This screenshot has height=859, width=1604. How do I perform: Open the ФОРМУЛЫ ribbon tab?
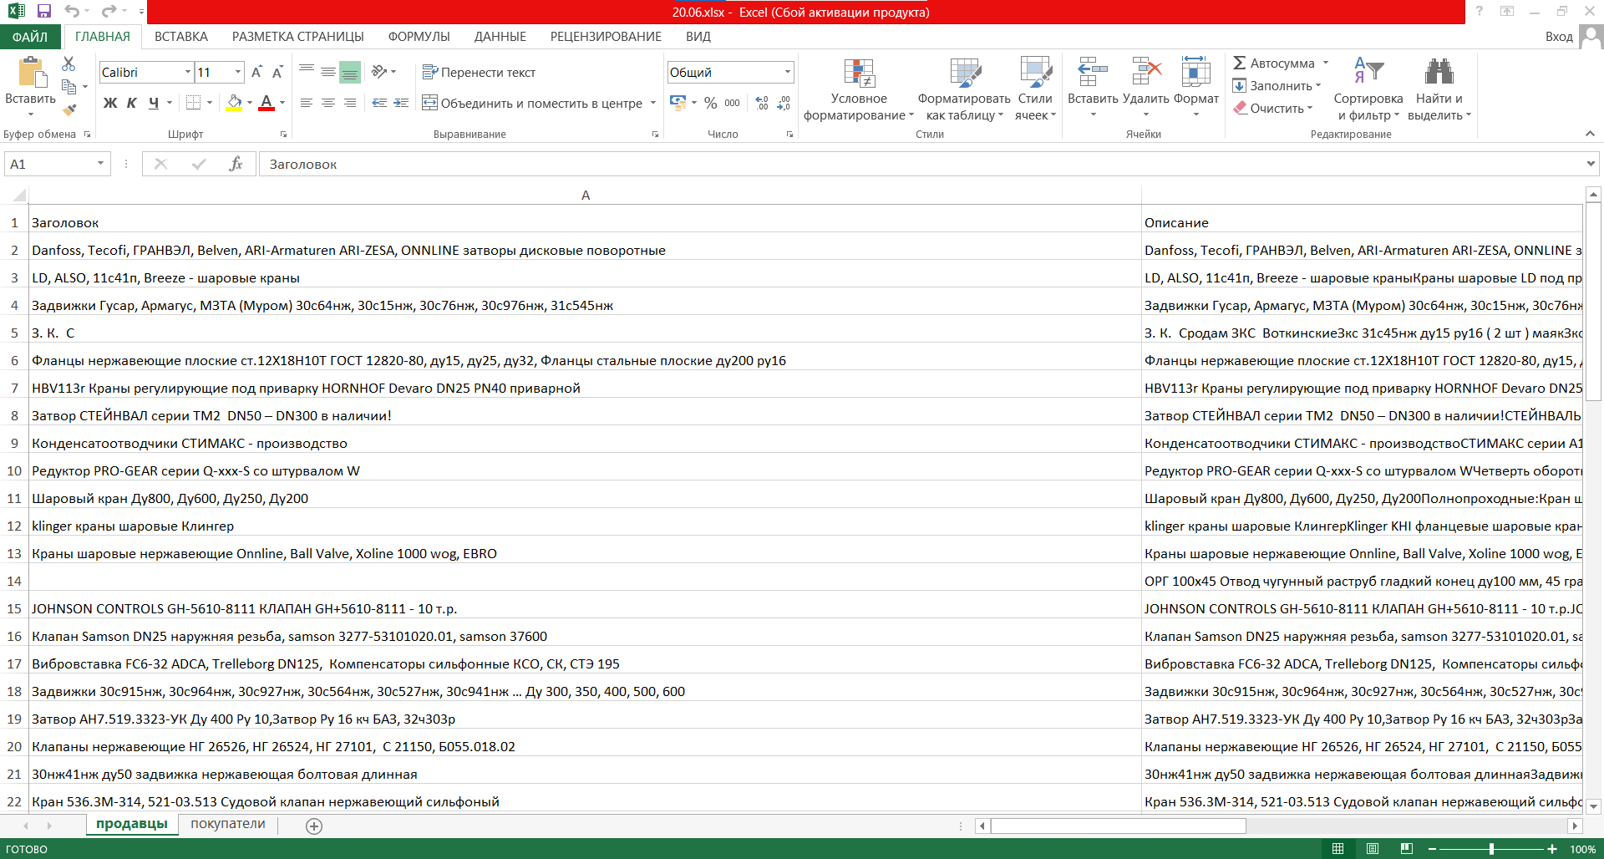click(419, 37)
